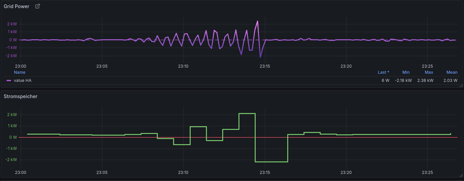Viewport: 464px width, 181px height.
Task: Sort the legend by Name column
Action: [20, 72]
